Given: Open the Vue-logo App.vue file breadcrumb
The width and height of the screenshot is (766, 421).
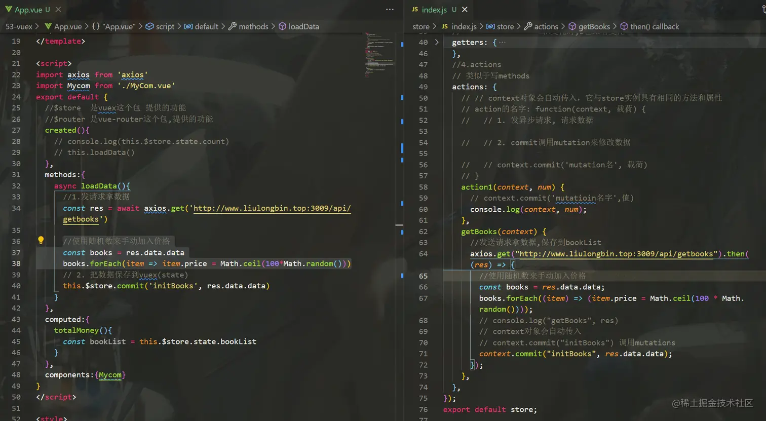Looking at the screenshot, I should [63, 26].
